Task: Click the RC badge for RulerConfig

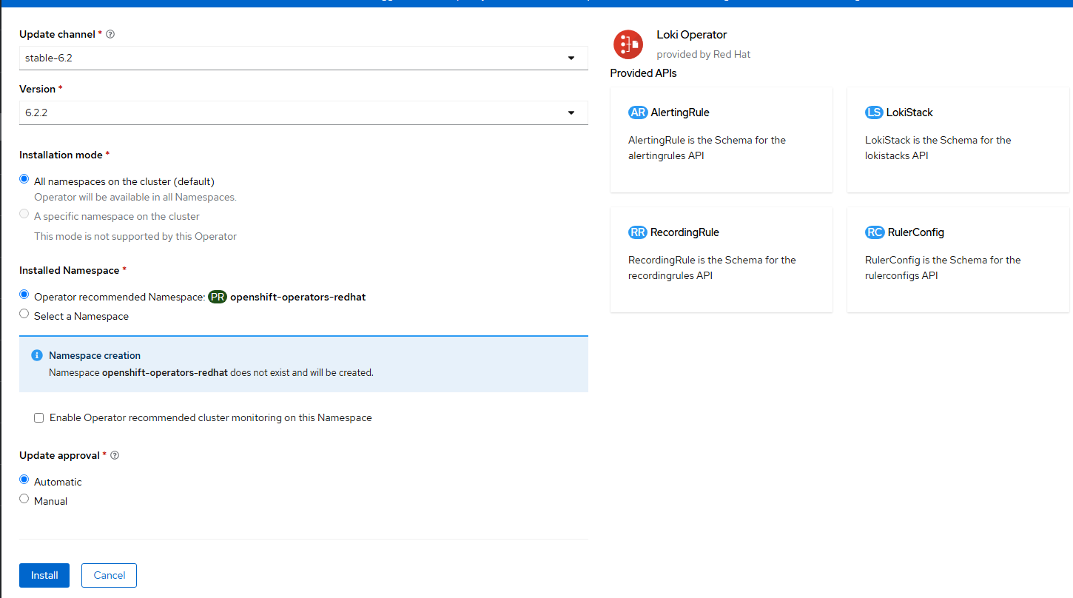Action: (875, 232)
